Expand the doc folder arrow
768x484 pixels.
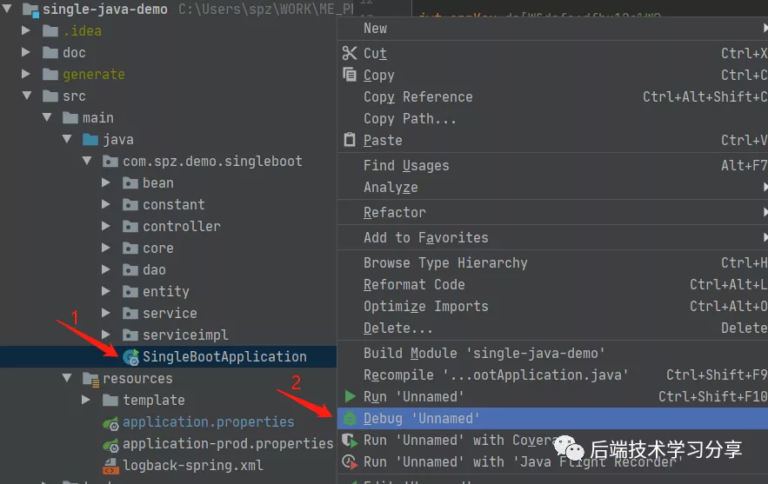click(x=26, y=52)
